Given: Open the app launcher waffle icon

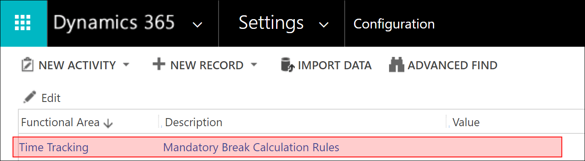Looking at the screenshot, I should click(23, 23).
